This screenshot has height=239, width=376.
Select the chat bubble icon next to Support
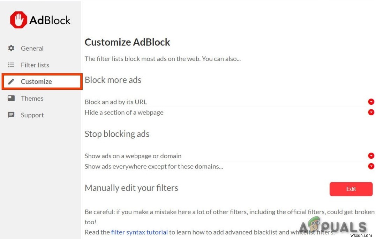[12, 115]
